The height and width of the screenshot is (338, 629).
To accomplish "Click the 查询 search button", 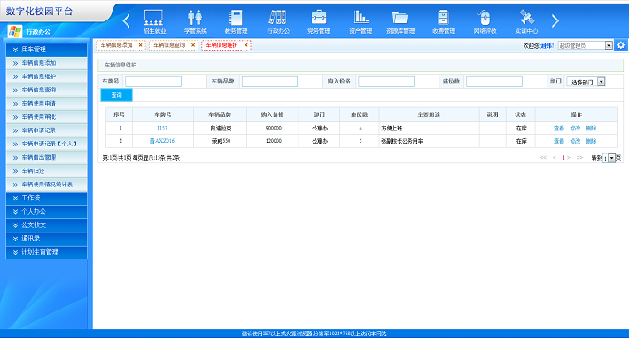I will tap(116, 95).
